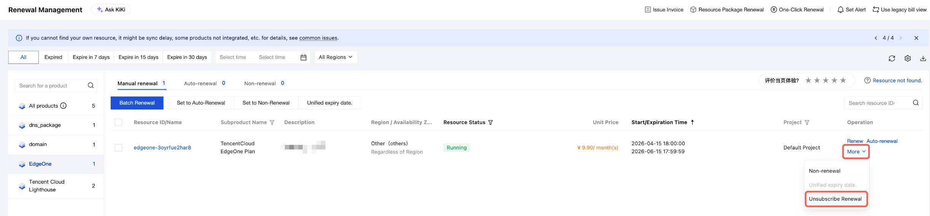Click the Batch Renewal button
Viewport: 930px width, 216px height.
coord(137,103)
